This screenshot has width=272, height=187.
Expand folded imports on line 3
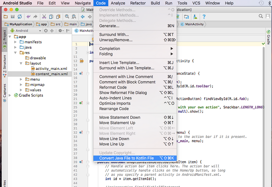click(88, 53)
